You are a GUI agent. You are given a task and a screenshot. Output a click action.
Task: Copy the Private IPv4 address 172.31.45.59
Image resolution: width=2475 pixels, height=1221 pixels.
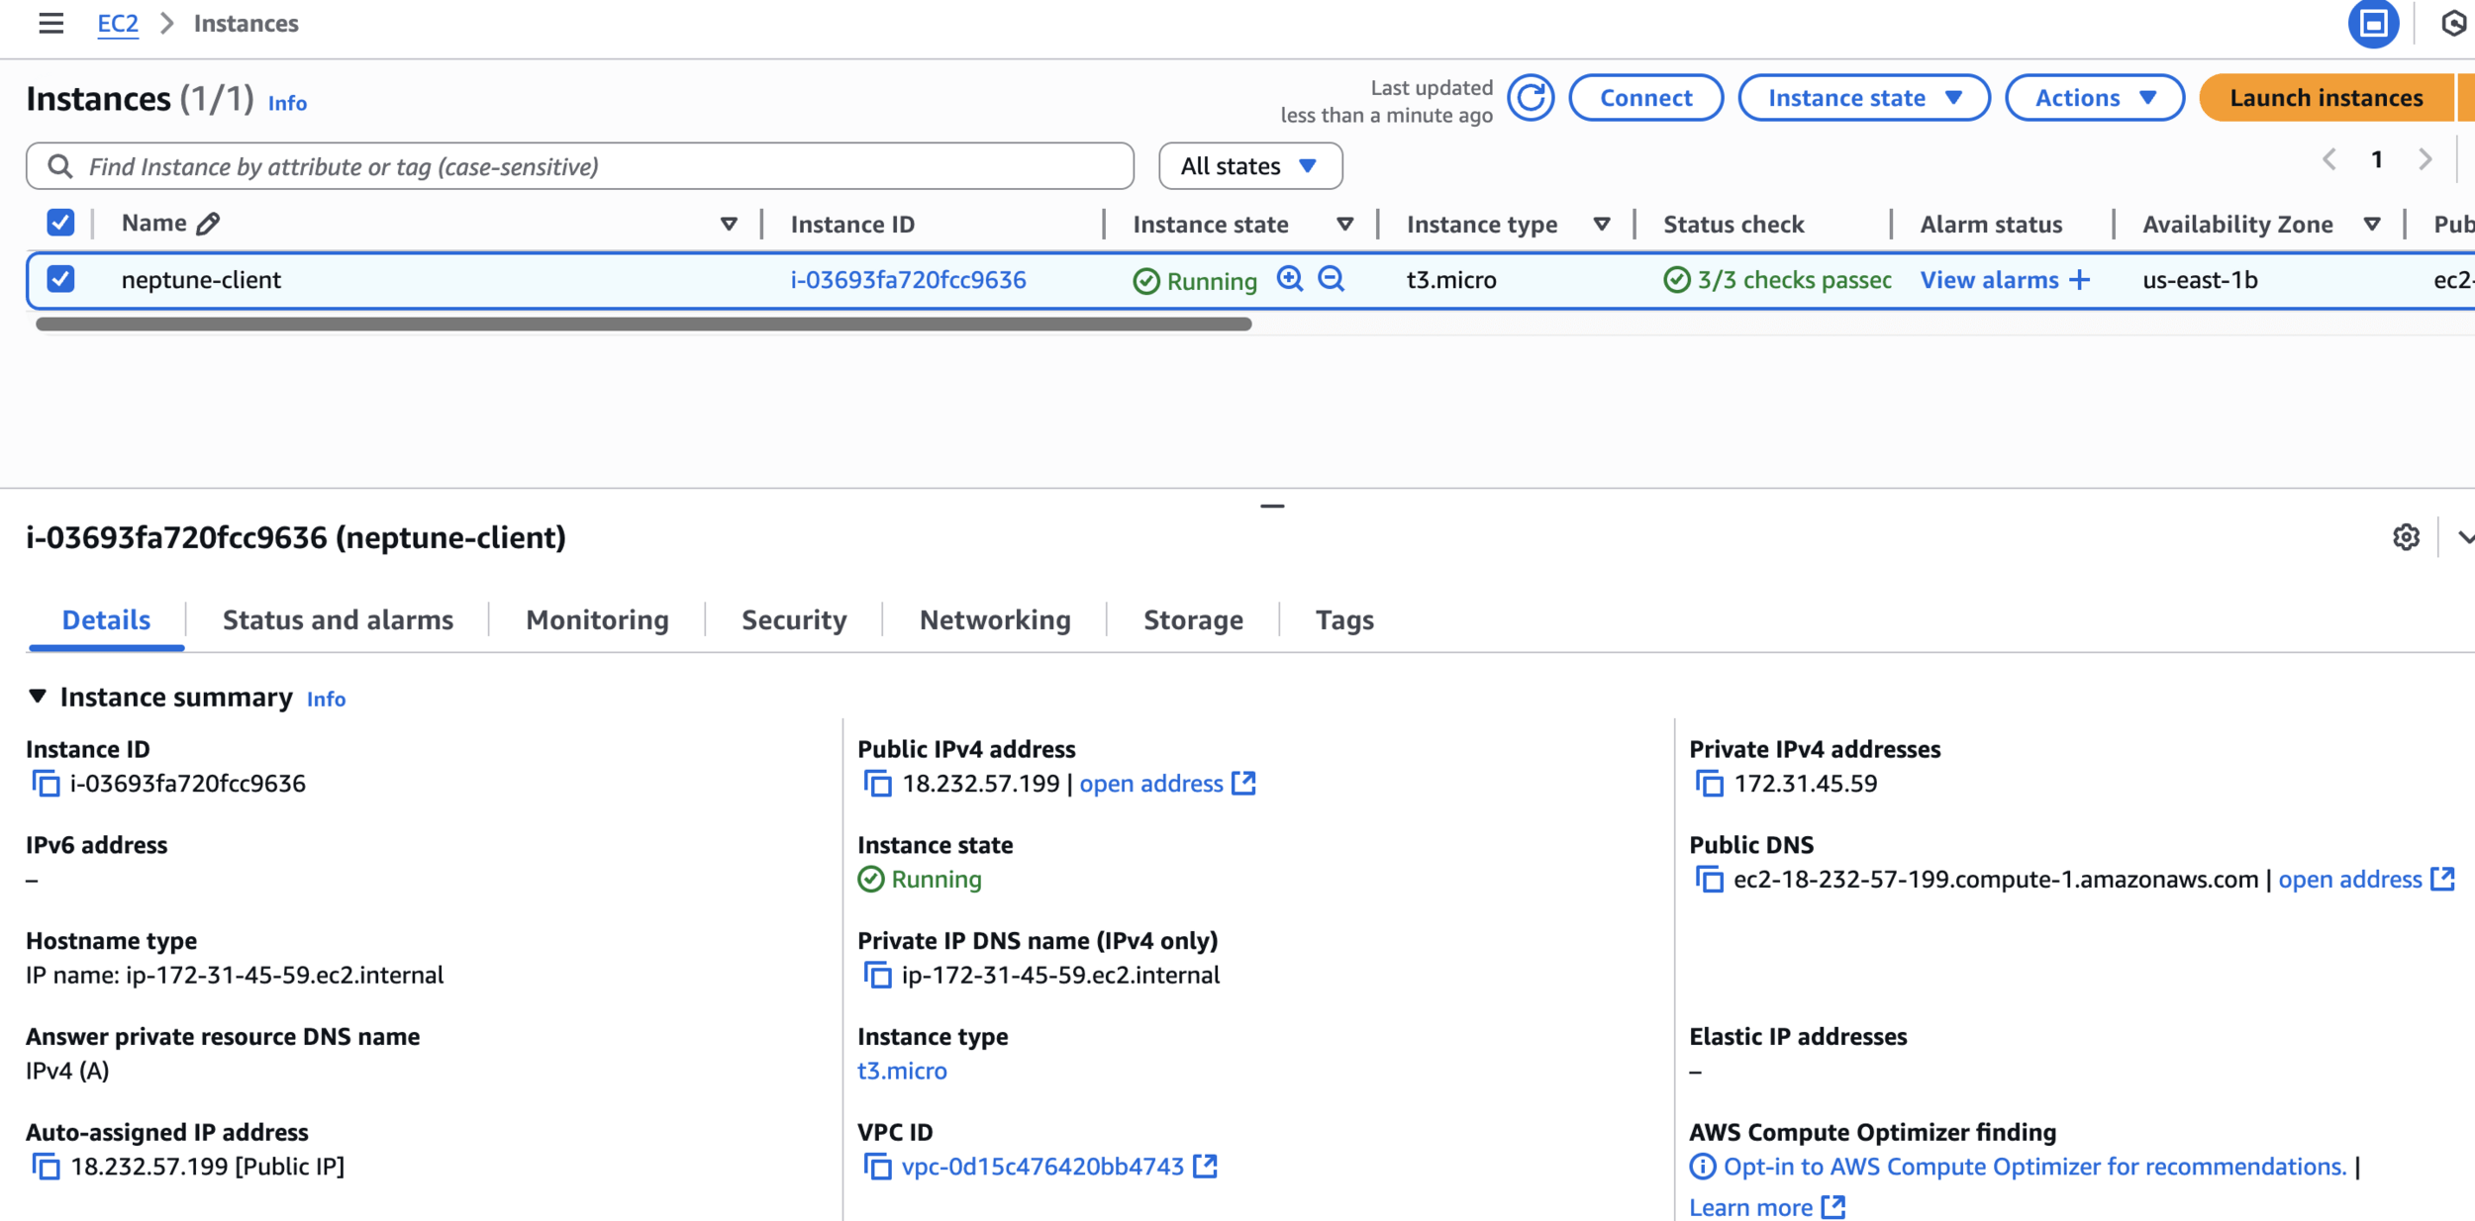coord(1709,784)
